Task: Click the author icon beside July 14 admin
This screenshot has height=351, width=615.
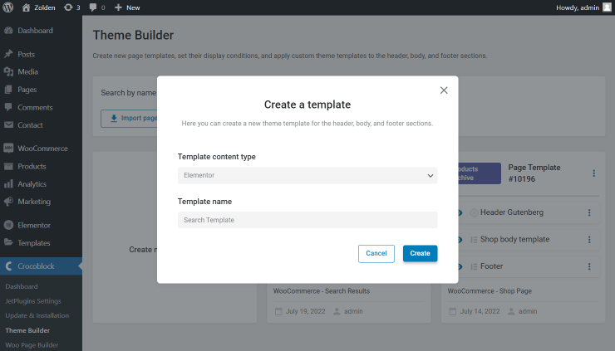Action: point(511,311)
